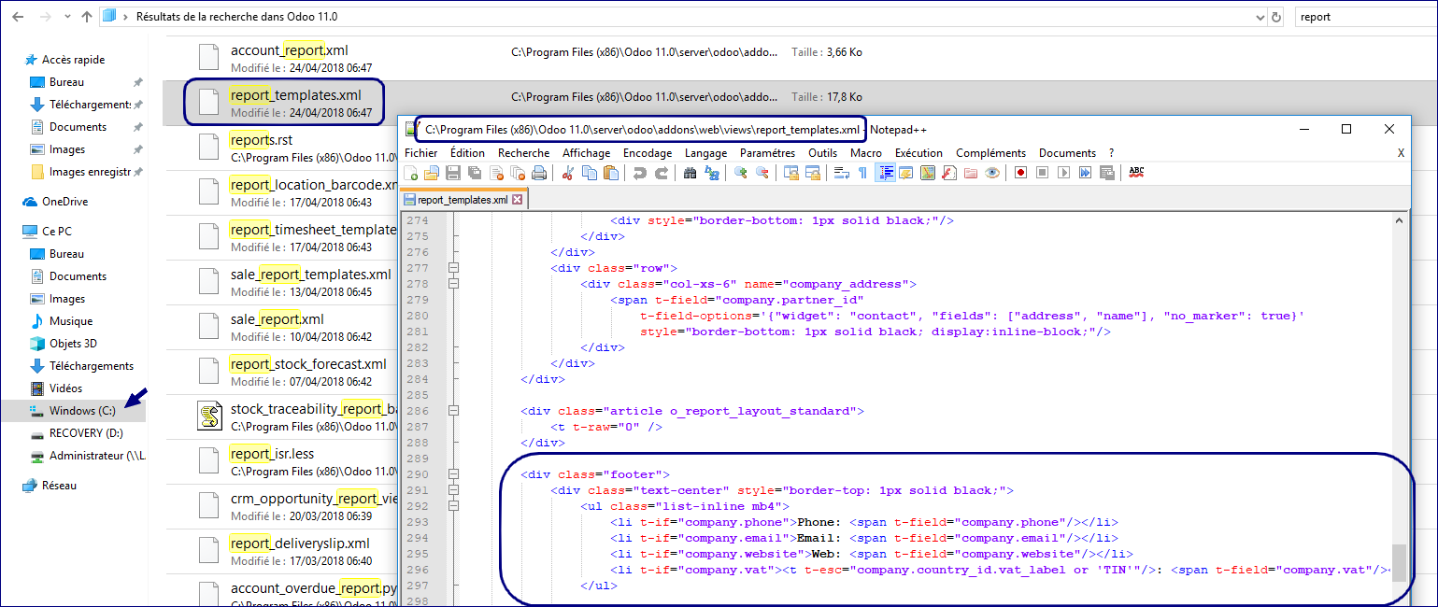Click the Stop recording macro icon
This screenshot has width=1438, height=607.
pyautogui.click(x=1042, y=173)
